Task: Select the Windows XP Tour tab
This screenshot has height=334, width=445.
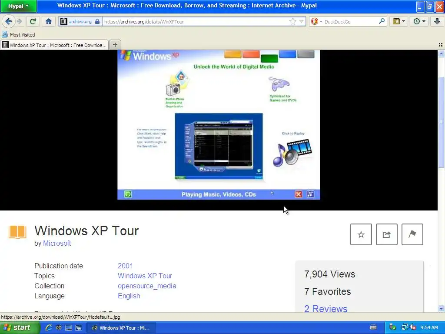Action: click(54, 45)
